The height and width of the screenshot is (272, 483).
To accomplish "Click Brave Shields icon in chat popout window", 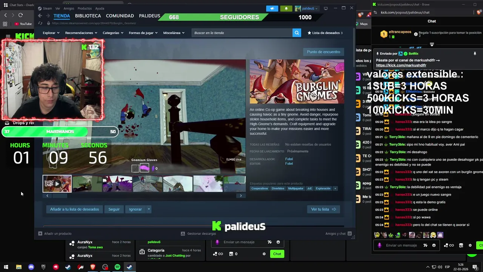I will click(x=479, y=12).
